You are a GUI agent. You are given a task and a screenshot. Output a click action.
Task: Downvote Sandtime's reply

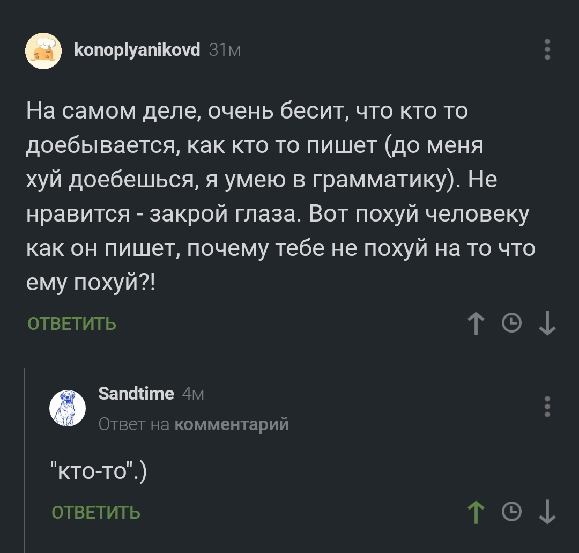[x=547, y=512]
